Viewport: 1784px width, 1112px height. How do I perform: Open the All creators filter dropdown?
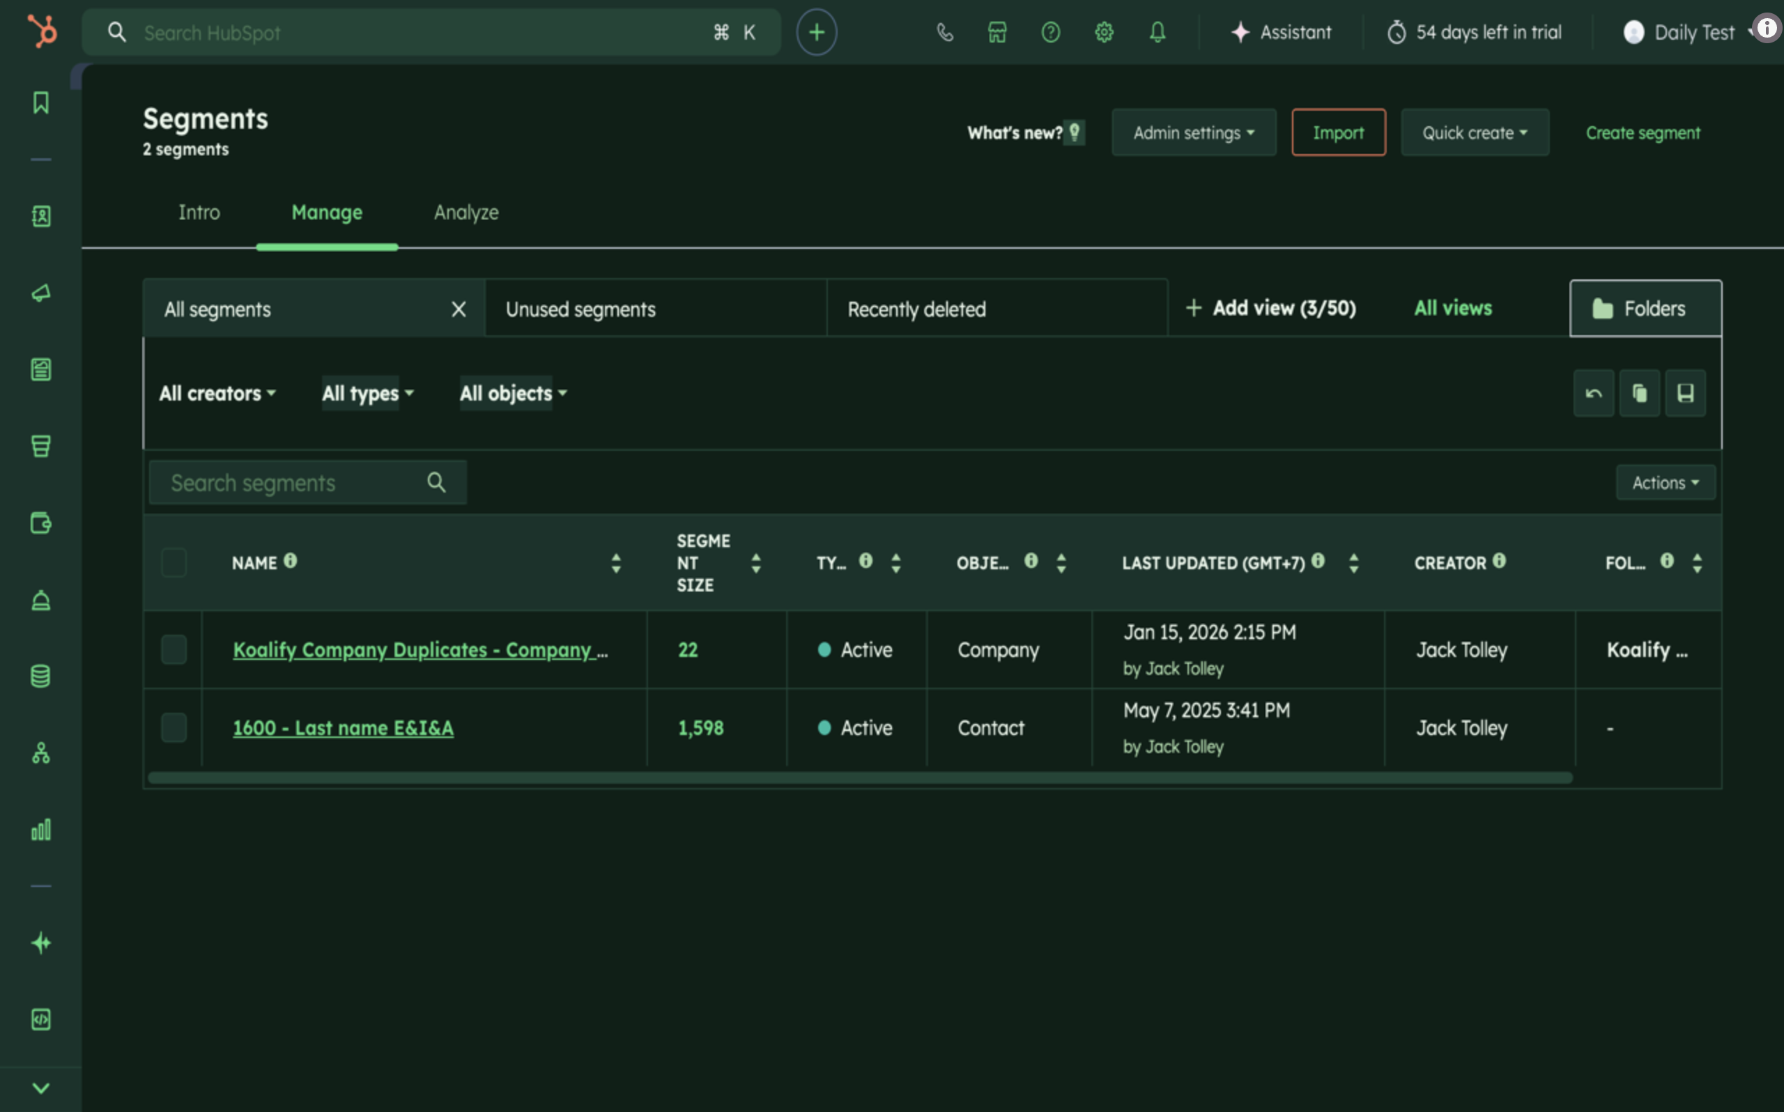(216, 393)
